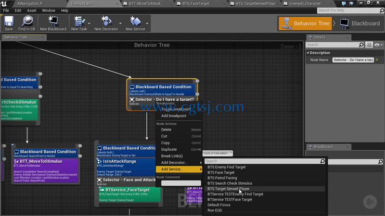385x216 pixels.
Task: Click Blackboard panel search magnifier icon
Action: coord(380,162)
